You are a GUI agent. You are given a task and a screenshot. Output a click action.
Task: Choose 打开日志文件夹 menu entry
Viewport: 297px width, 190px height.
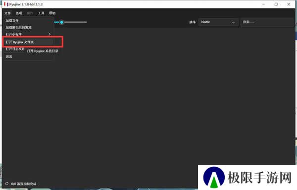click(x=15, y=49)
